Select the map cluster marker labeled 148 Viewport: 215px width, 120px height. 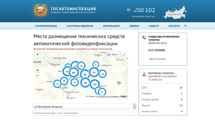pyautogui.click(x=85, y=83)
